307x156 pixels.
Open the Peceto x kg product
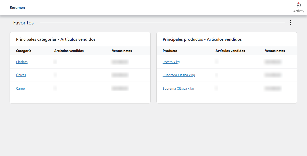[171, 62]
